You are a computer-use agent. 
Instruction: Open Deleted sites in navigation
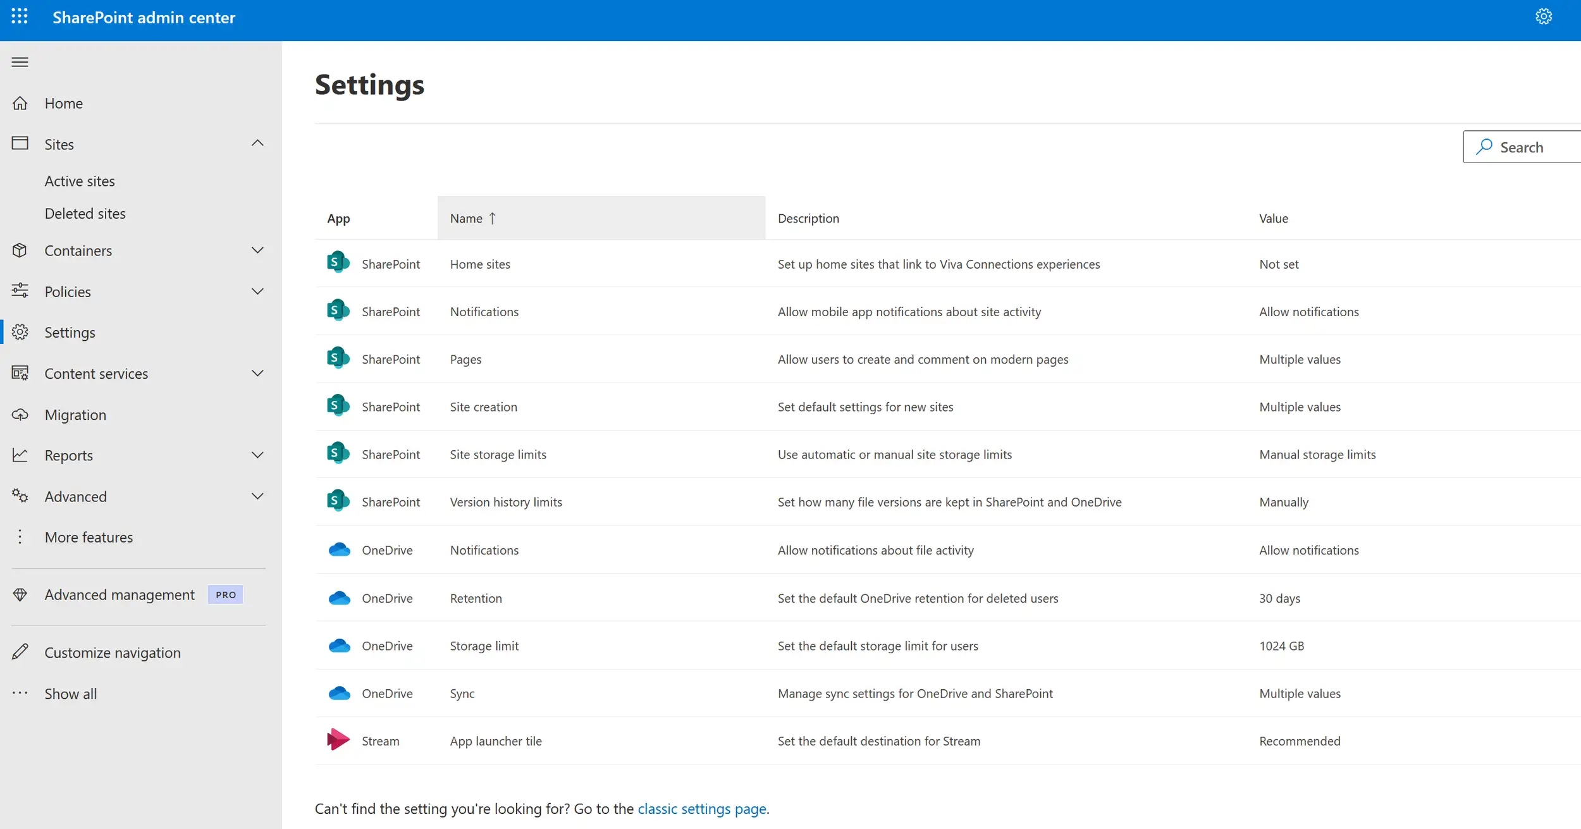coord(85,214)
